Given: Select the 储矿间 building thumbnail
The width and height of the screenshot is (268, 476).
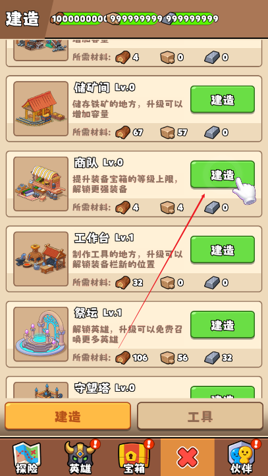Looking at the screenshot, I should pyautogui.click(x=41, y=109).
